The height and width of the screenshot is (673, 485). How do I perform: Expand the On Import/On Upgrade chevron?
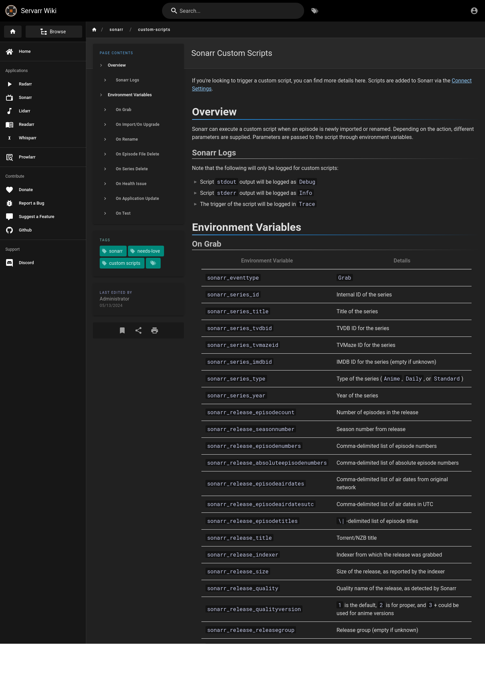click(105, 125)
